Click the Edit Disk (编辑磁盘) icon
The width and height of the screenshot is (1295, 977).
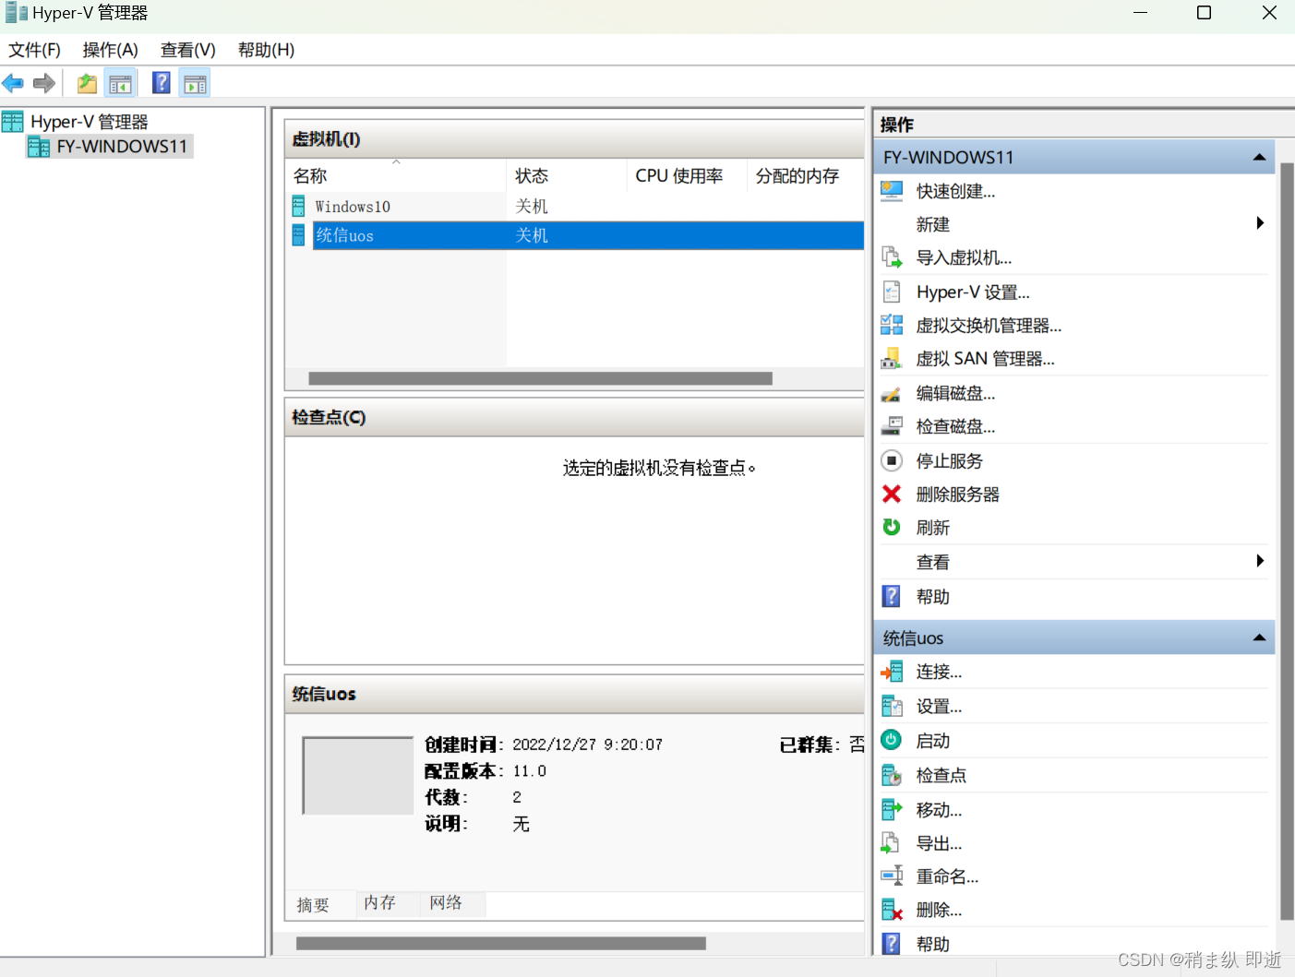(x=892, y=392)
